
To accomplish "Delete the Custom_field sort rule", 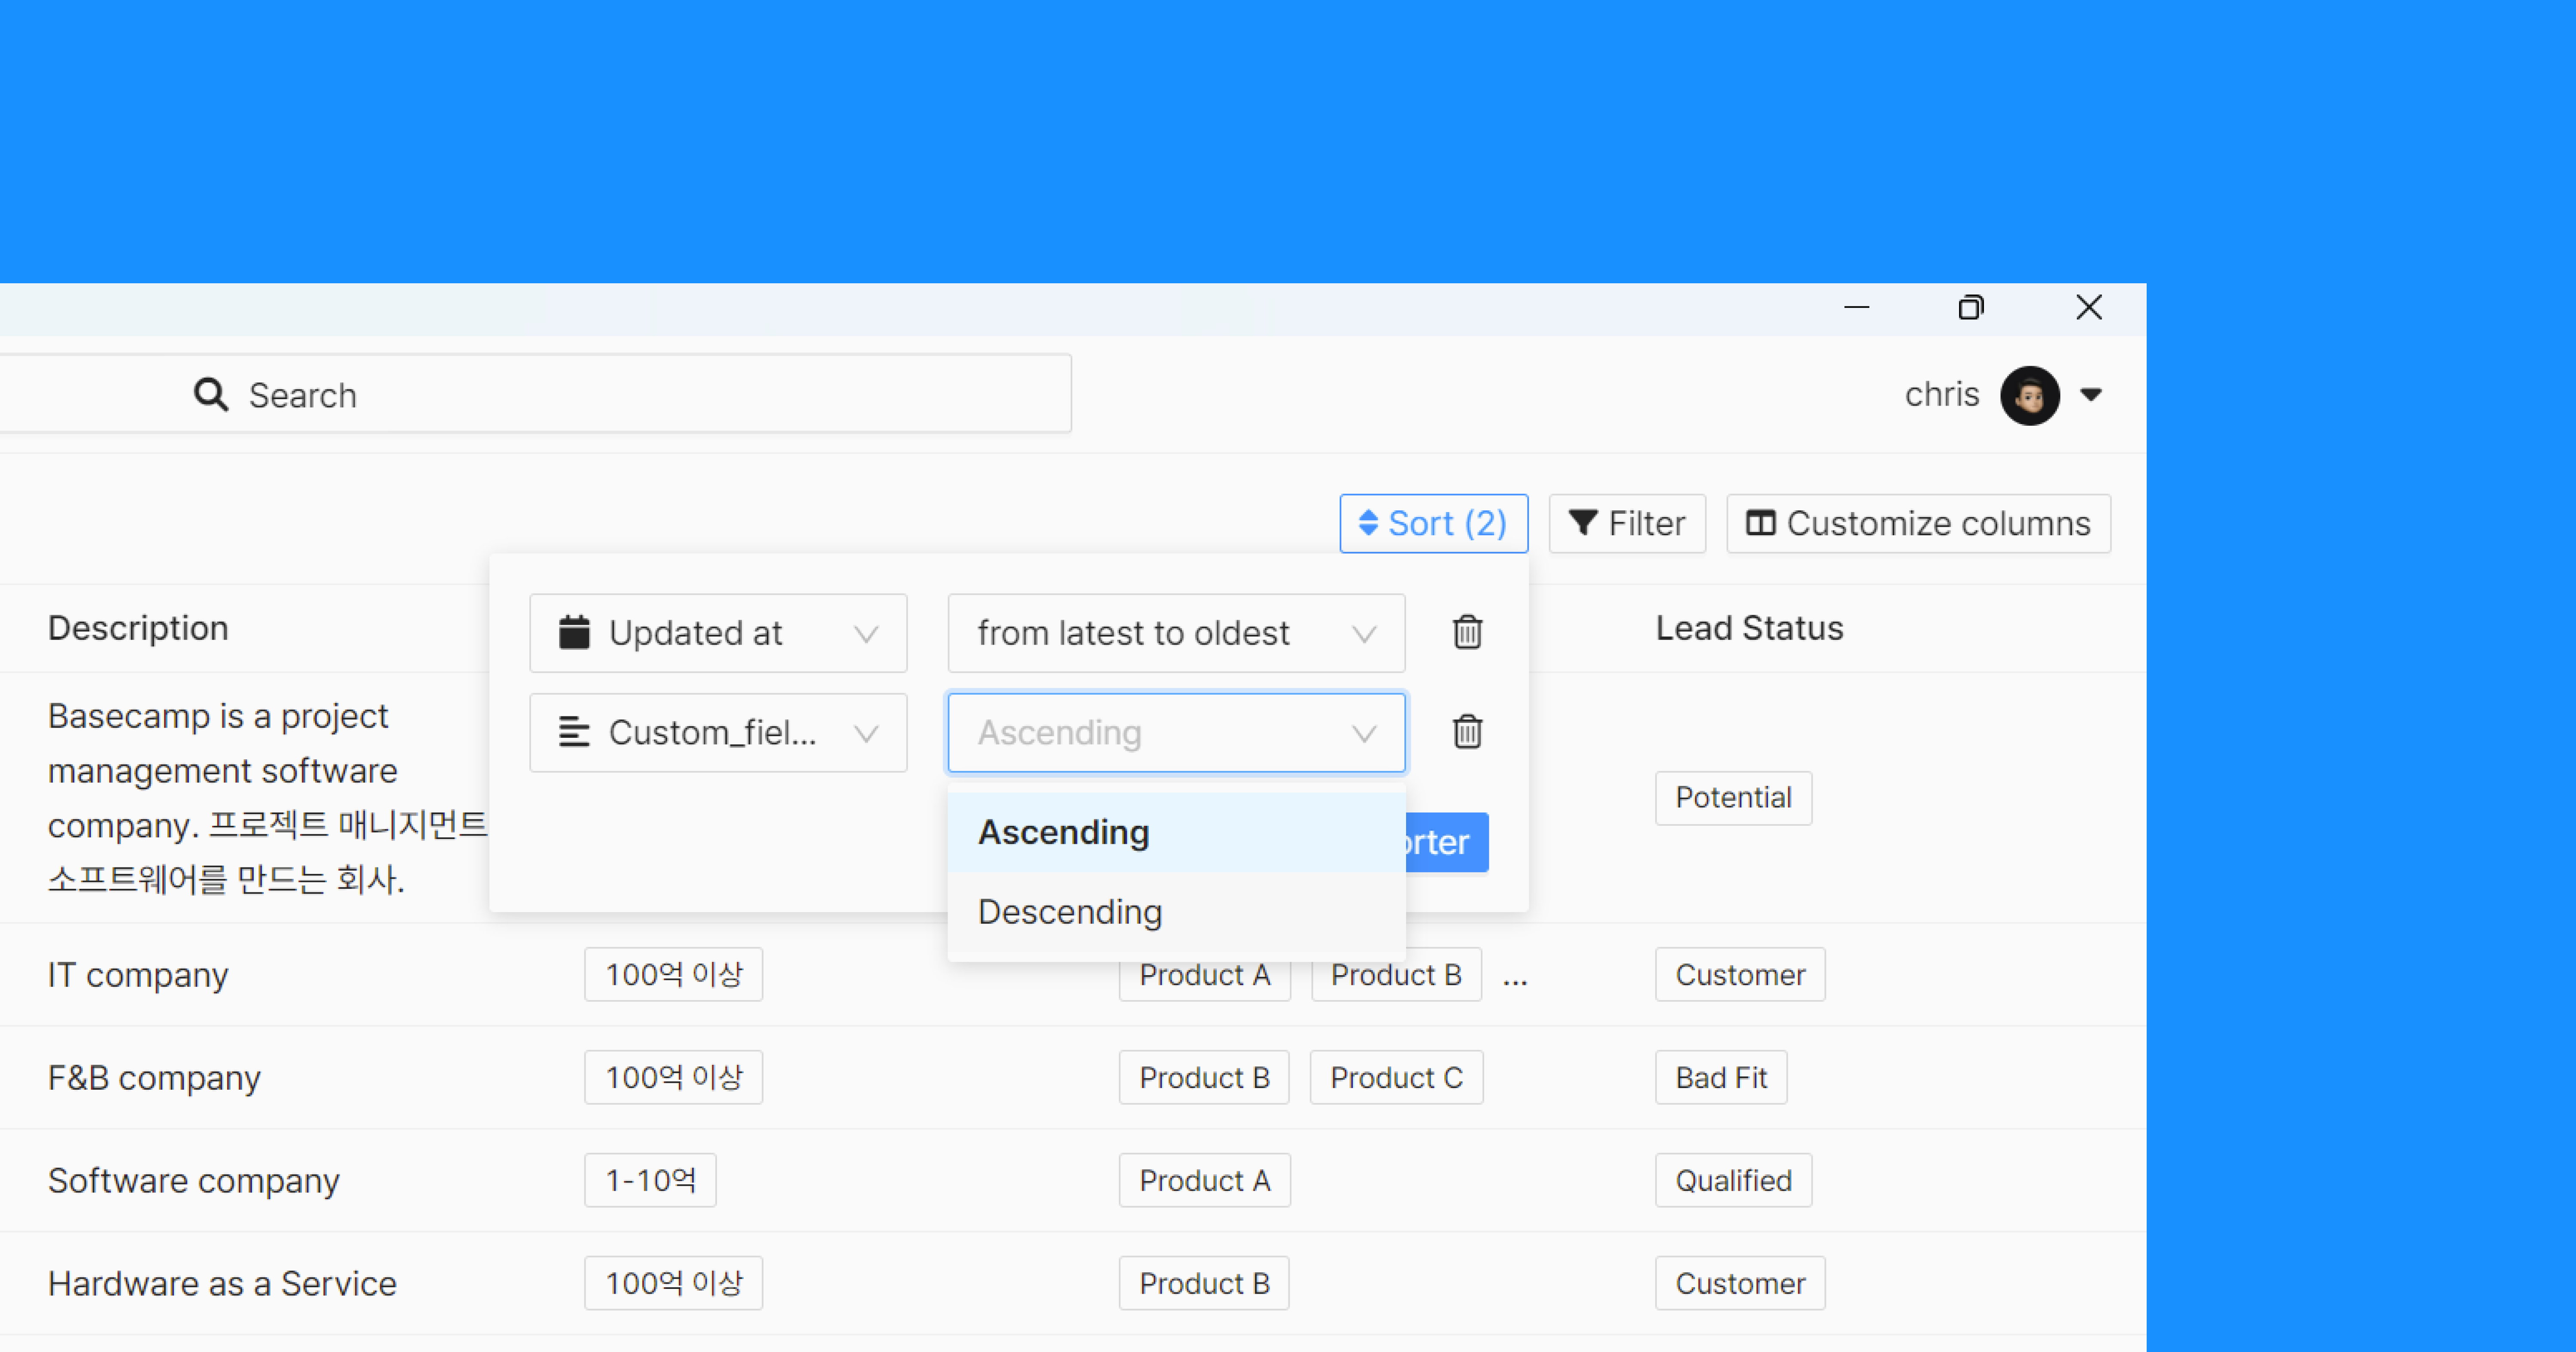I will tap(1467, 732).
